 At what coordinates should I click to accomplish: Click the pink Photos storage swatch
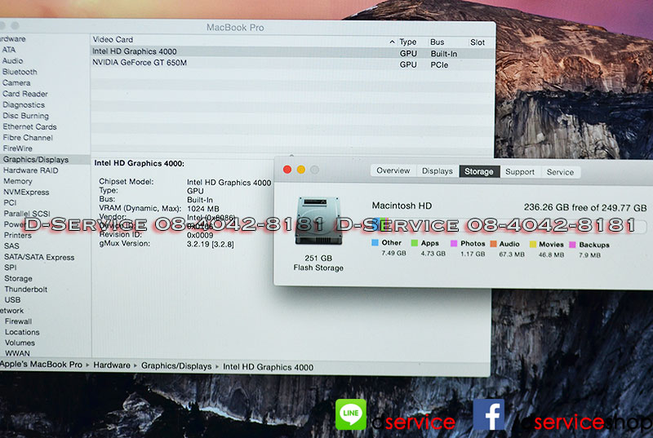[x=454, y=243]
